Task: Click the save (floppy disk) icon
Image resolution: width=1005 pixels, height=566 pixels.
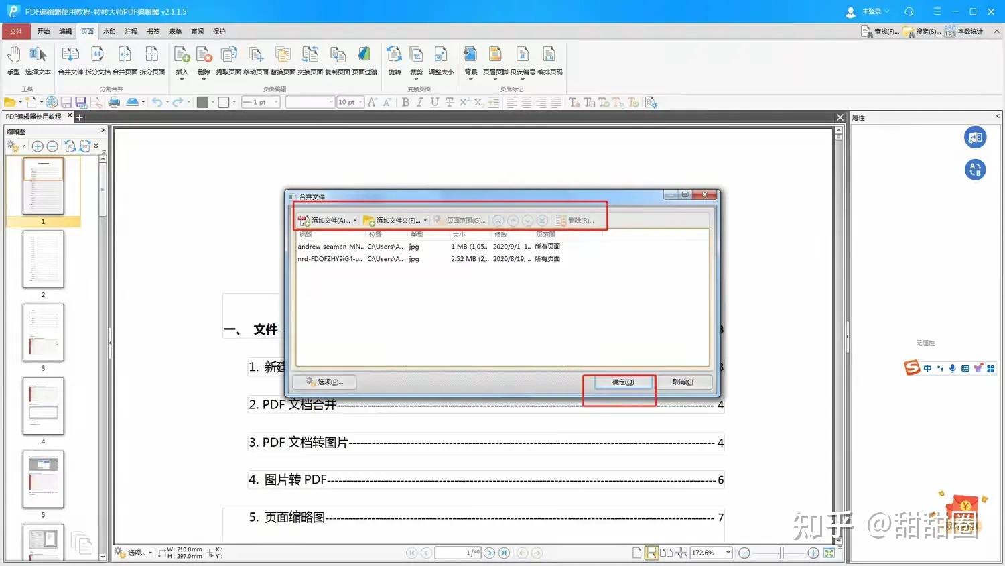Action: point(66,102)
